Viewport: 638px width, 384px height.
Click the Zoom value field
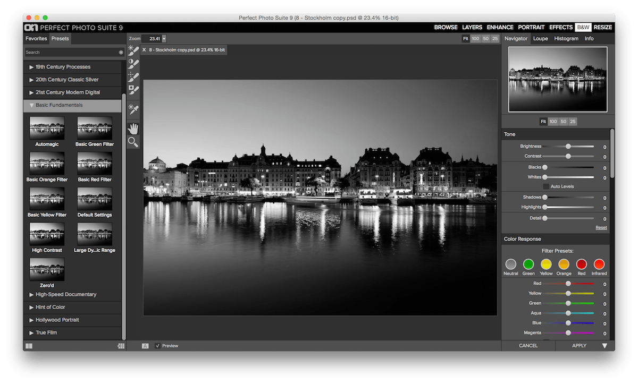click(x=152, y=39)
